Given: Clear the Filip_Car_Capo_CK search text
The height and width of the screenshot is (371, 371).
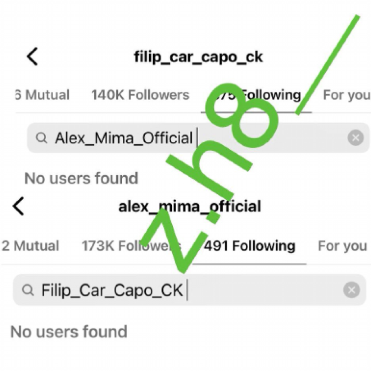Looking at the screenshot, I should pyautogui.click(x=351, y=290).
